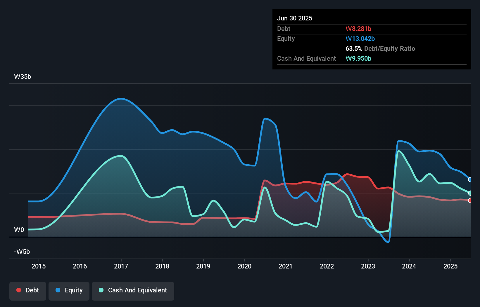This screenshot has width=480, height=307.
Task: Click the 2025 x-axis year label
Action: [x=450, y=266]
